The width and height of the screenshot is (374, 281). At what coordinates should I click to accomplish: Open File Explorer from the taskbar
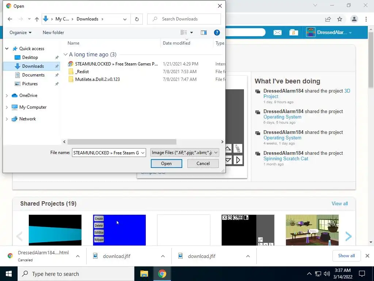pyautogui.click(x=144, y=274)
